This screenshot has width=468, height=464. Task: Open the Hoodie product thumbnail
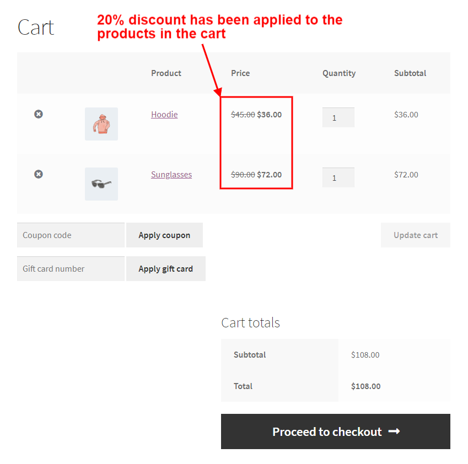(101, 124)
